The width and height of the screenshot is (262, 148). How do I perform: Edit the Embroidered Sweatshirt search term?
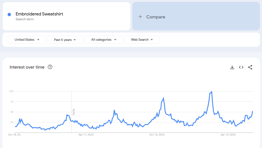[x=39, y=14]
